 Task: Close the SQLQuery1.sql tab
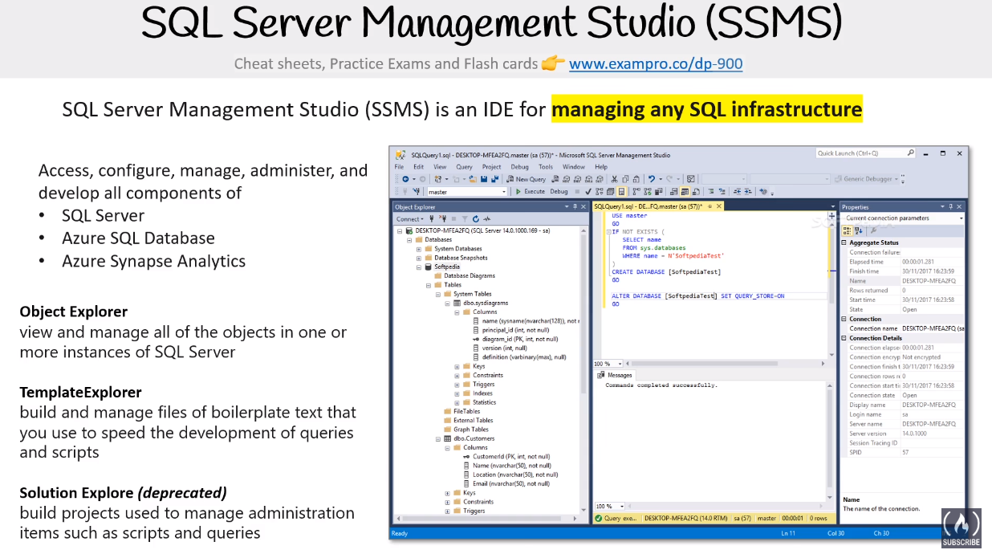click(x=718, y=206)
